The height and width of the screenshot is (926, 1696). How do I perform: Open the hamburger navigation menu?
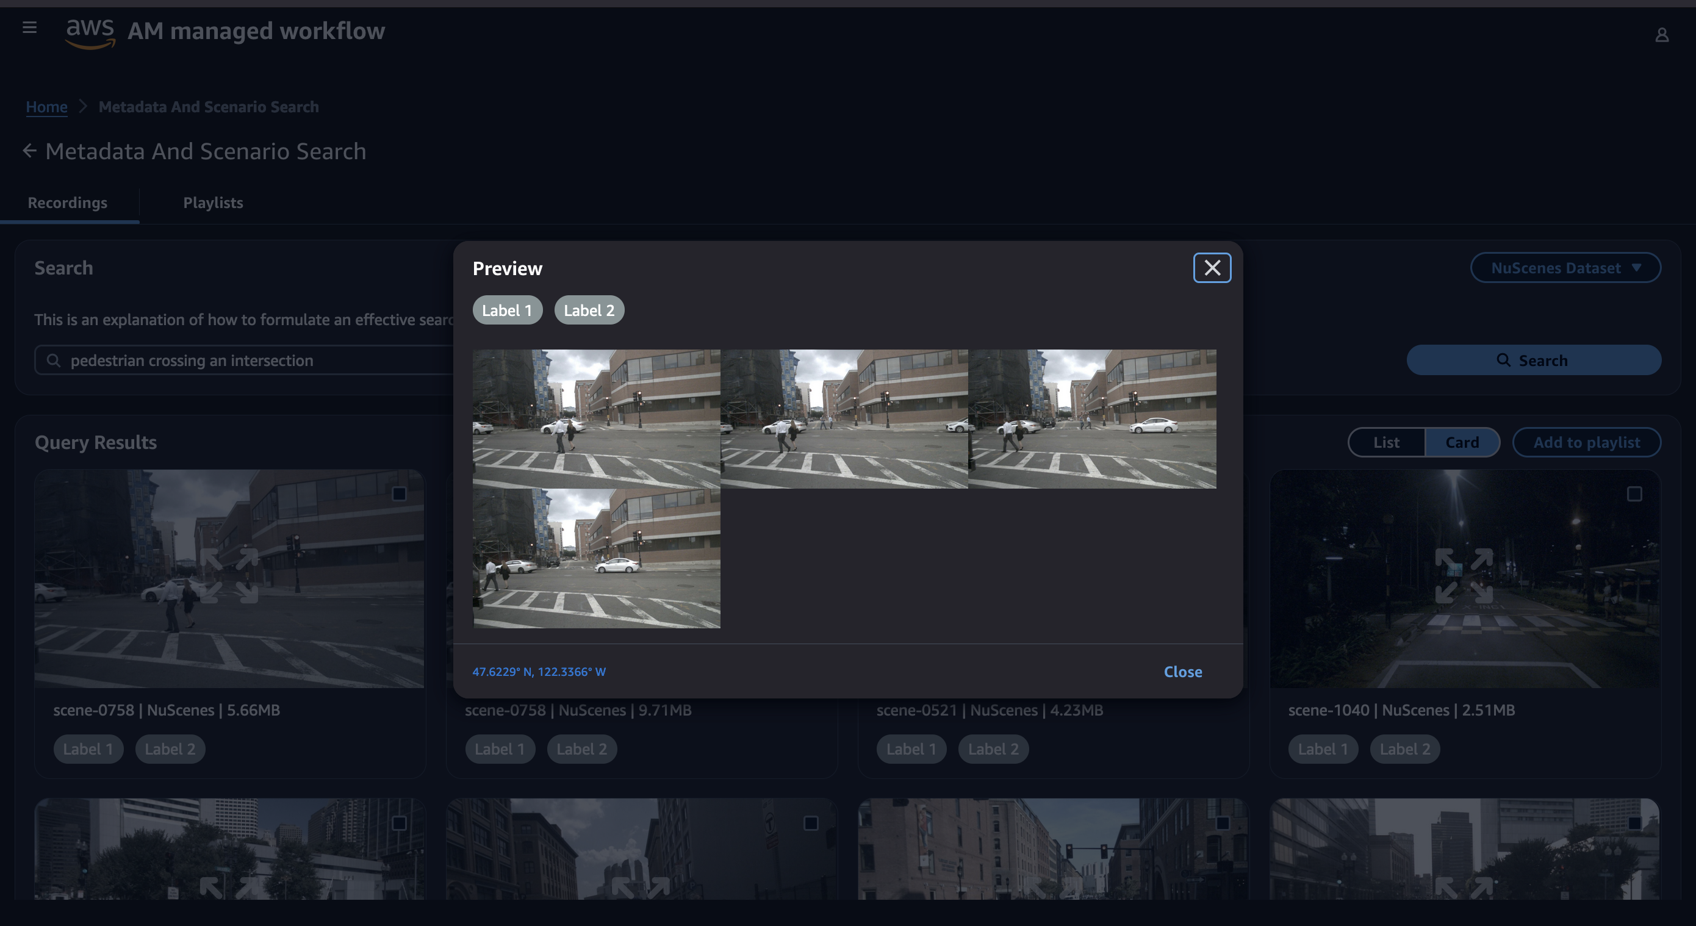click(x=29, y=27)
